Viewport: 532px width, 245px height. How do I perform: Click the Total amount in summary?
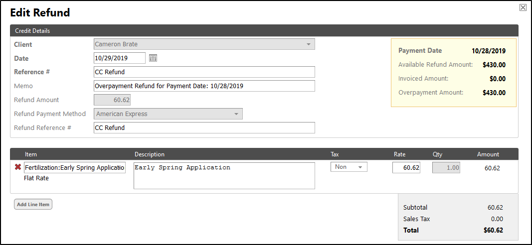493,231
